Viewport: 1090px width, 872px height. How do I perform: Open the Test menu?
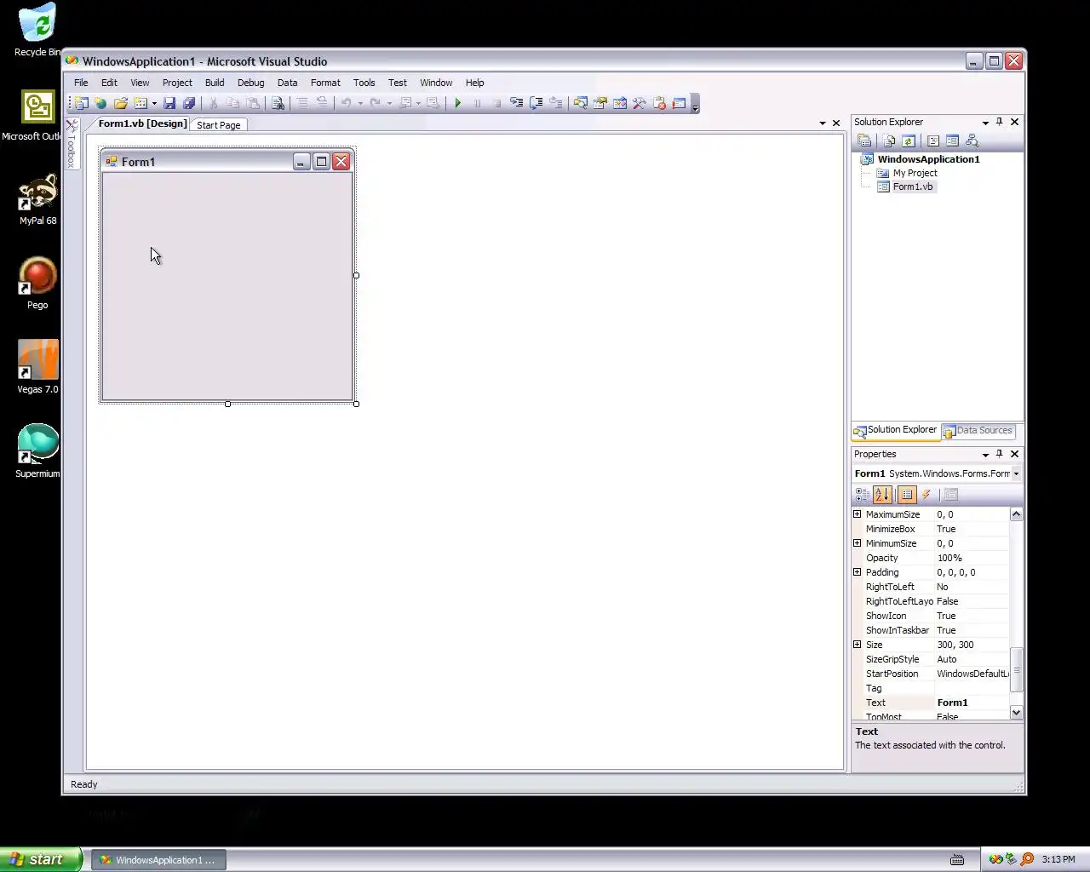click(398, 83)
